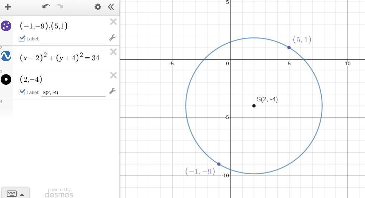This screenshot has width=365, height=198.
Task: Click the (-1, -9) label on graph
Action: pyautogui.click(x=200, y=172)
